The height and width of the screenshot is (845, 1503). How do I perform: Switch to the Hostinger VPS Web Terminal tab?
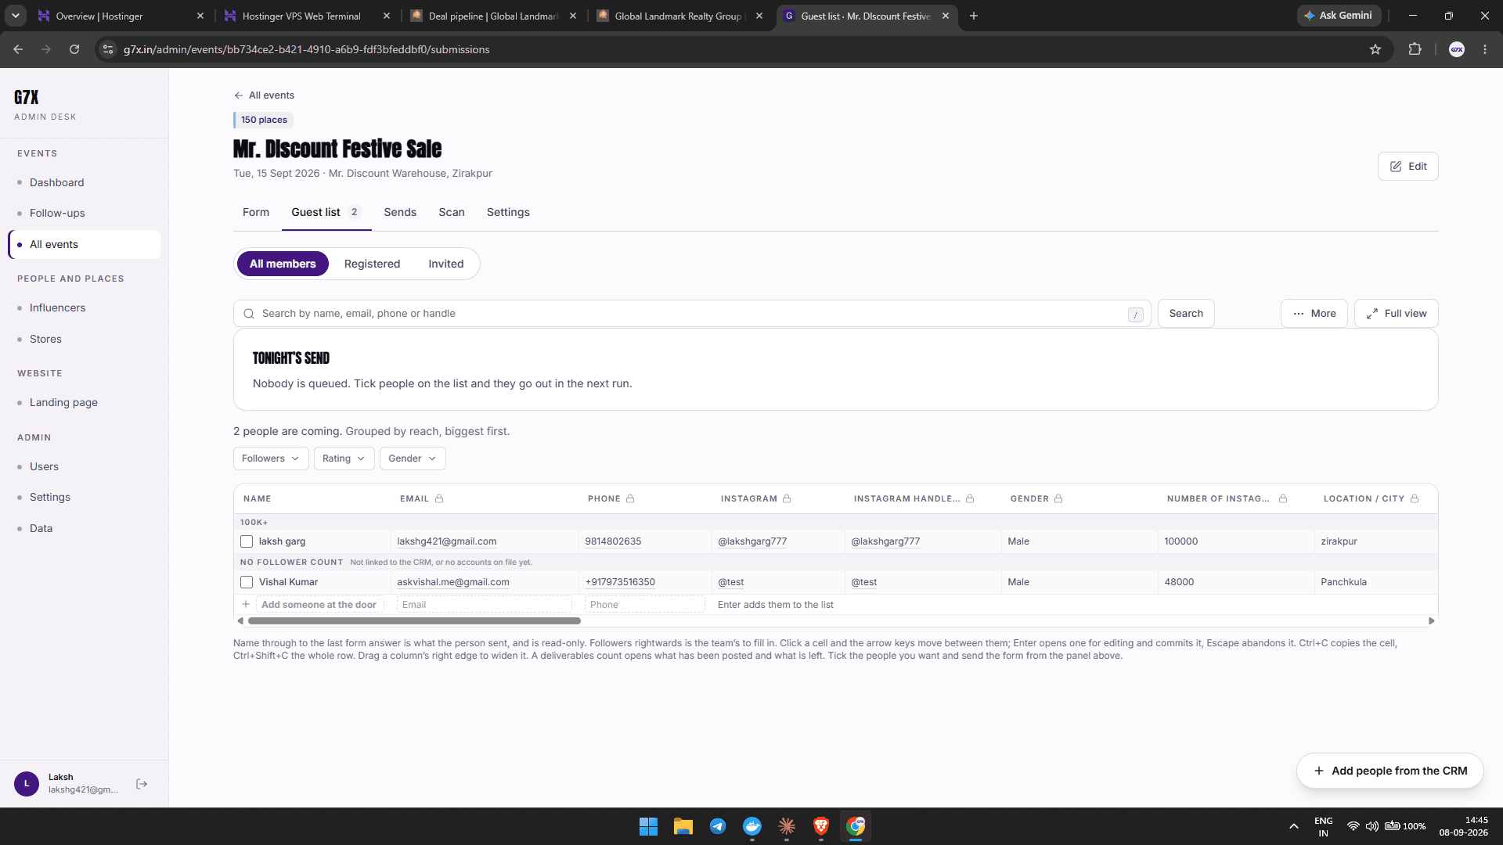[x=301, y=16]
